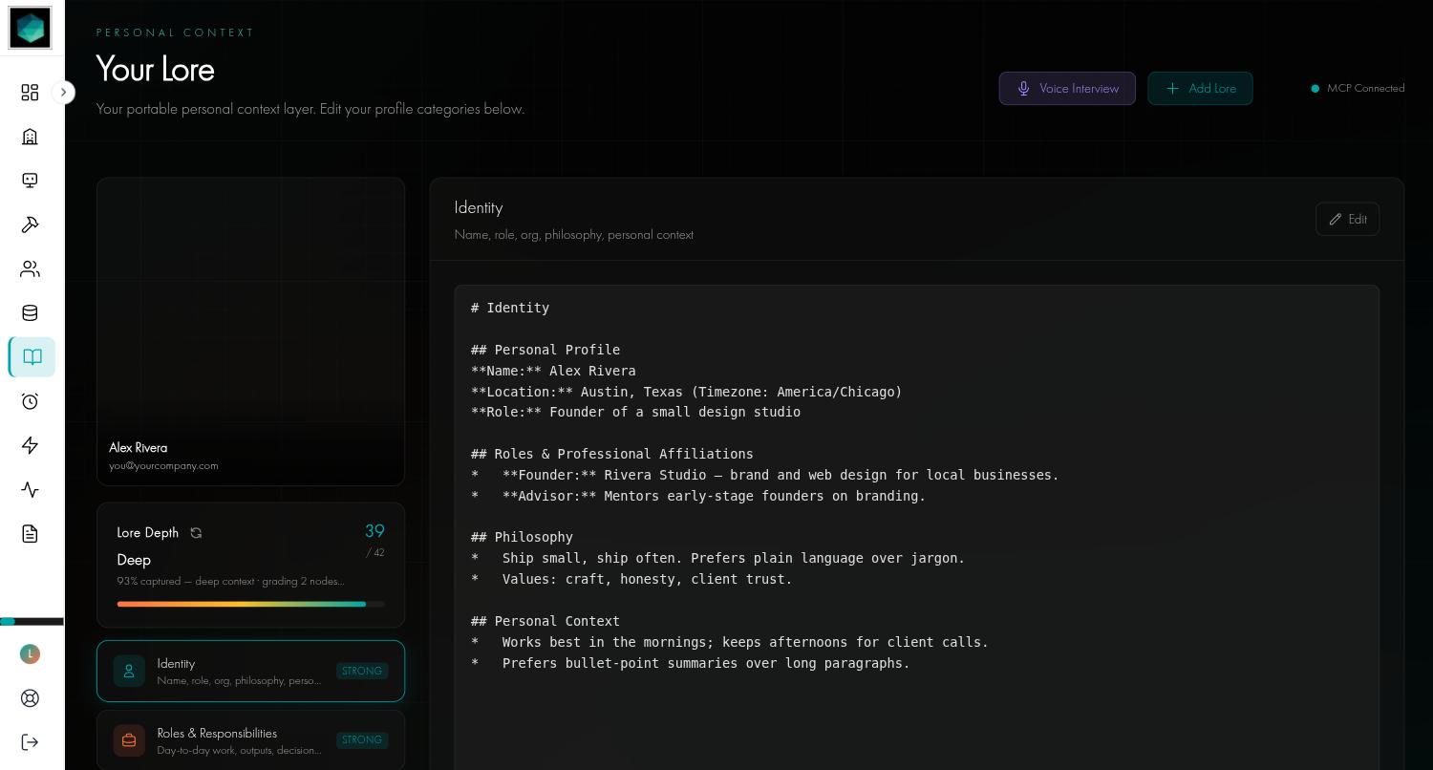This screenshot has width=1433, height=770.
Task: Click the 39 lore depth score
Action: (x=374, y=531)
